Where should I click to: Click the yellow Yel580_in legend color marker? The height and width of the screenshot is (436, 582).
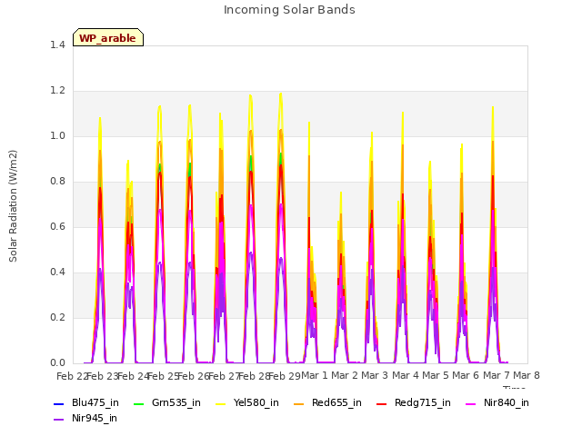pyautogui.click(x=221, y=403)
